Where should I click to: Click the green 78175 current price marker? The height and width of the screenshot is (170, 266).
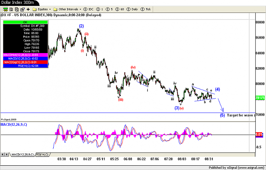tap(260, 98)
